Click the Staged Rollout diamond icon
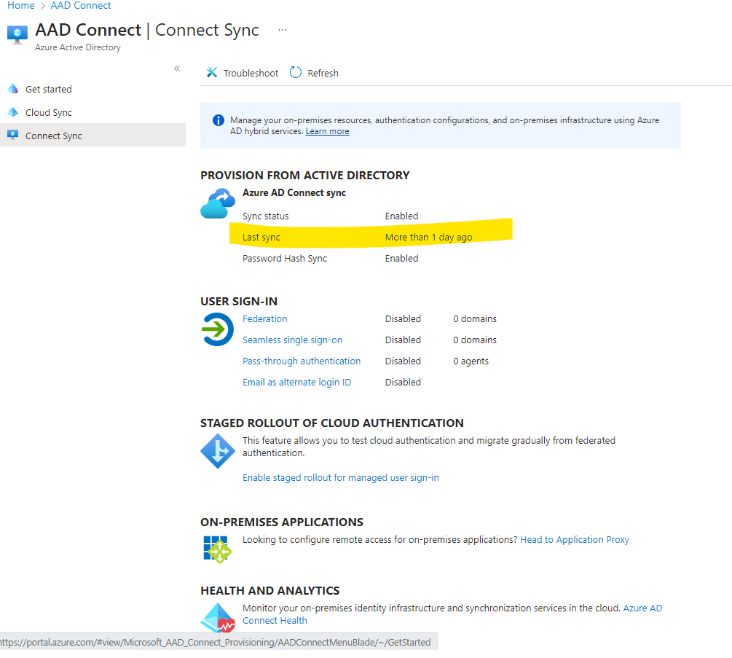 click(218, 451)
